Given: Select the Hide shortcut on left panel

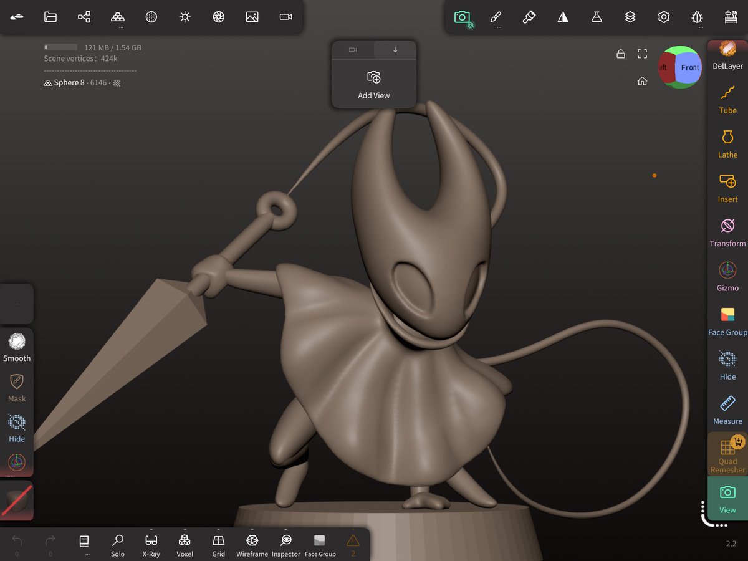Looking at the screenshot, I should click(x=17, y=428).
